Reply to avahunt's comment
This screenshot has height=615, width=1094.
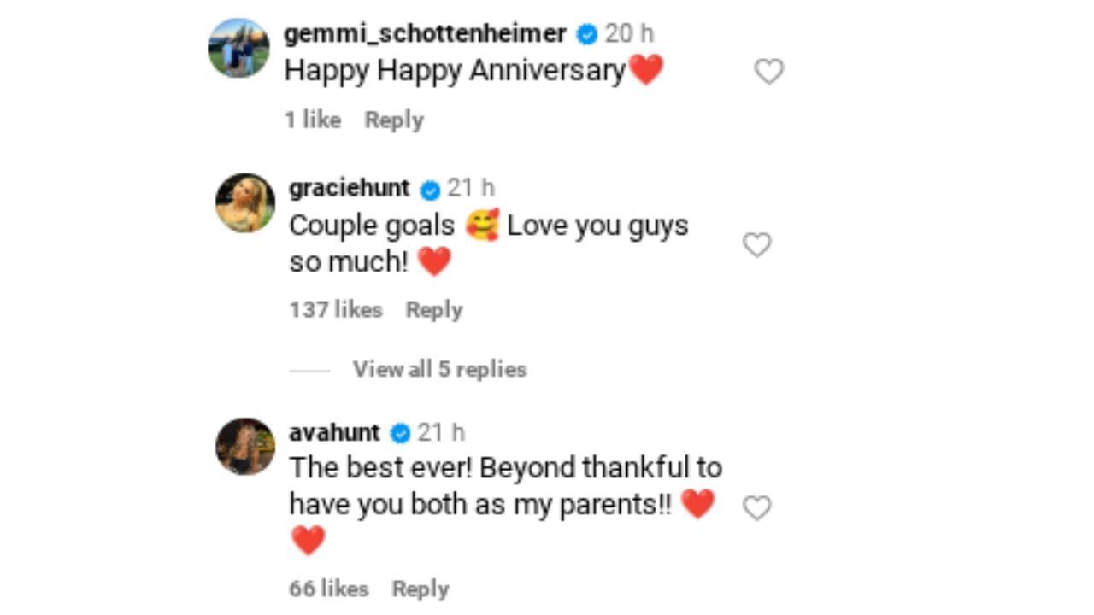(x=420, y=589)
